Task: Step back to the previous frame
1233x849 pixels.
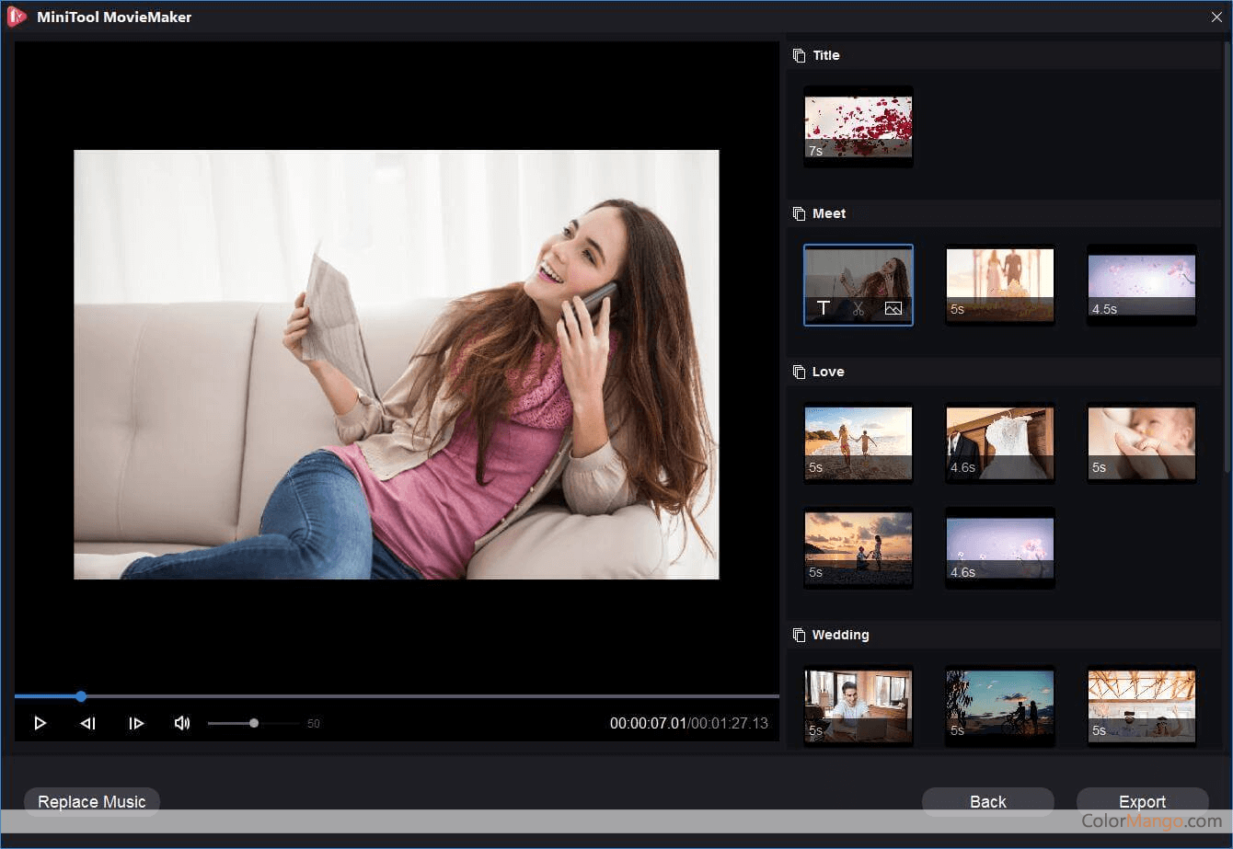Action: [88, 723]
